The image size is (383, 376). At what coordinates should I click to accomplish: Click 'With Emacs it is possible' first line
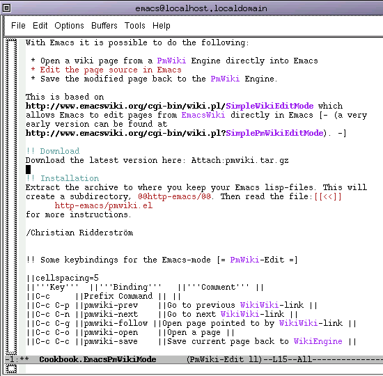[137, 42]
